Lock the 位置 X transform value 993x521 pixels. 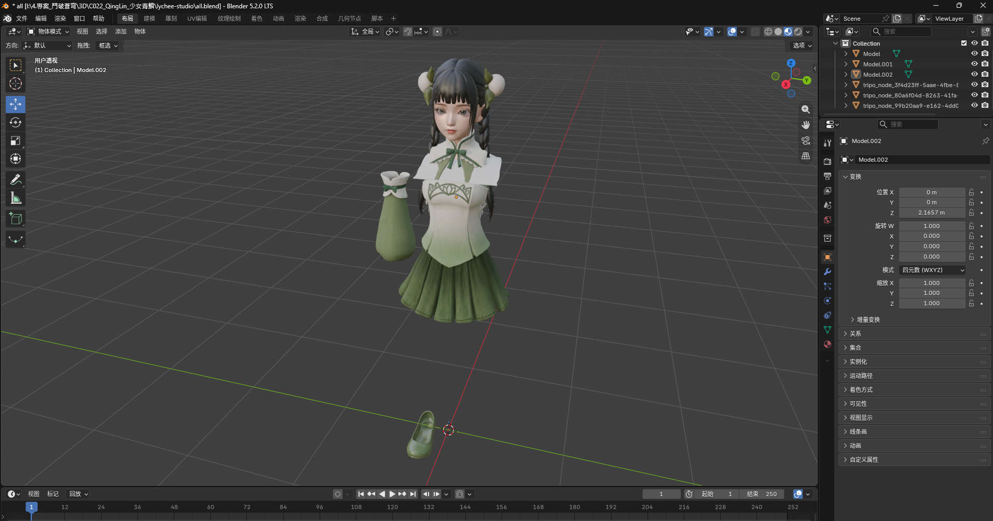(x=971, y=192)
